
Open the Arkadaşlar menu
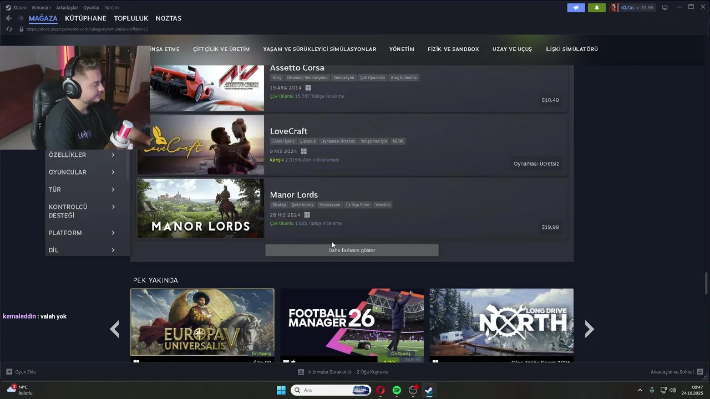(67, 8)
